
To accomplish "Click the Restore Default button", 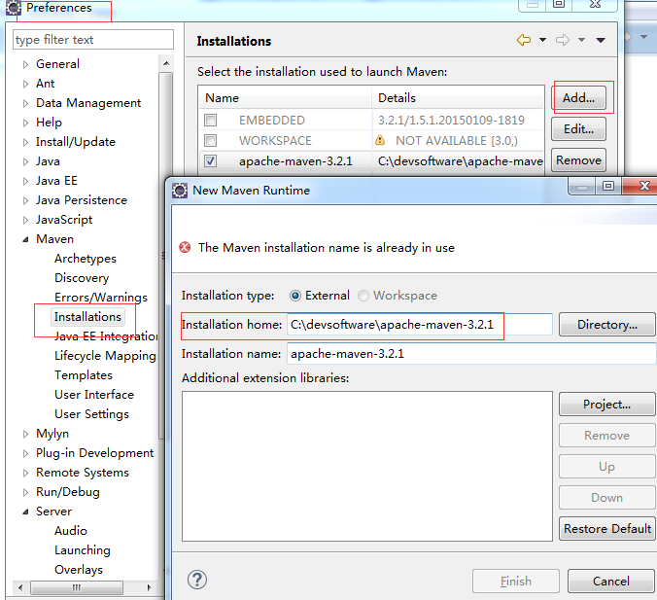I will pyautogui.click(x=607, y=529).
